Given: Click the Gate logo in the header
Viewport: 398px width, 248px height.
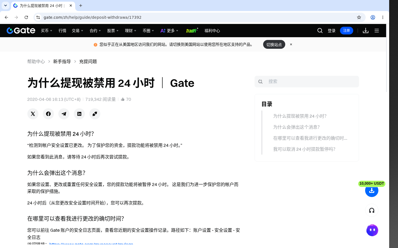Looking at the screenshot, I should [x=21, y=31].
